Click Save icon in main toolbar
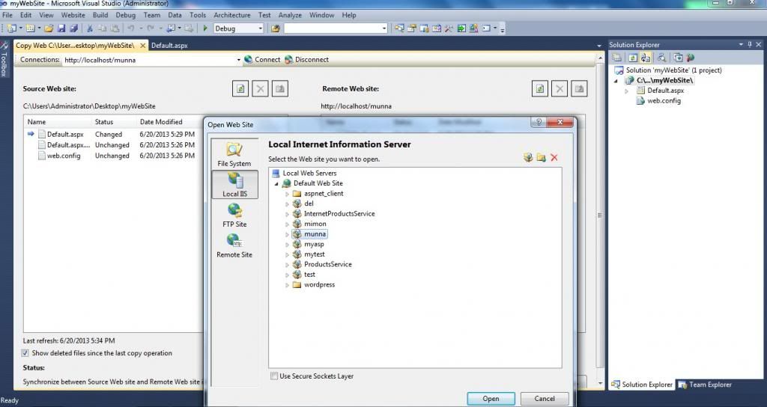 (61, 28)
